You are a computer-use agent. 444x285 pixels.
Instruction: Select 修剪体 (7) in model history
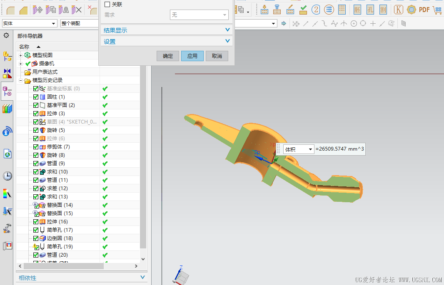point(58,147)
